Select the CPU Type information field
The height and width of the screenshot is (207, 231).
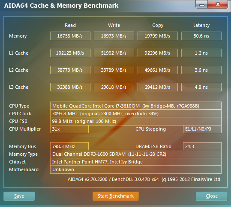[136, 106]
